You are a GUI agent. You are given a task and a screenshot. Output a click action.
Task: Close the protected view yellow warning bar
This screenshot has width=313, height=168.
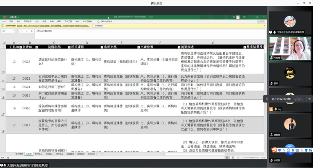click(264, 26)
